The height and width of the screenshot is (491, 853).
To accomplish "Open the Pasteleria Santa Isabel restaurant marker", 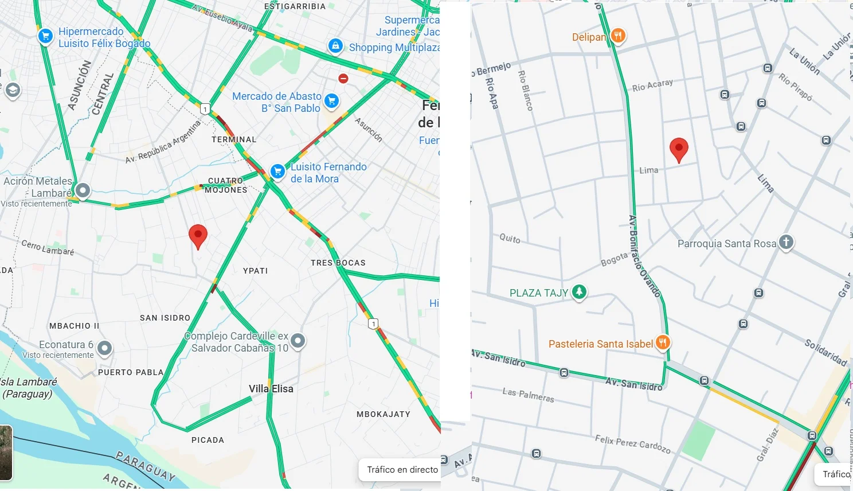I will click(x=663, y=343).
